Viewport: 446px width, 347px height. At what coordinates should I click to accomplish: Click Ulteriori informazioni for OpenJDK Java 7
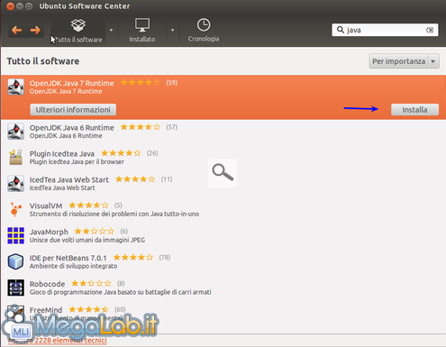point(73,110)
